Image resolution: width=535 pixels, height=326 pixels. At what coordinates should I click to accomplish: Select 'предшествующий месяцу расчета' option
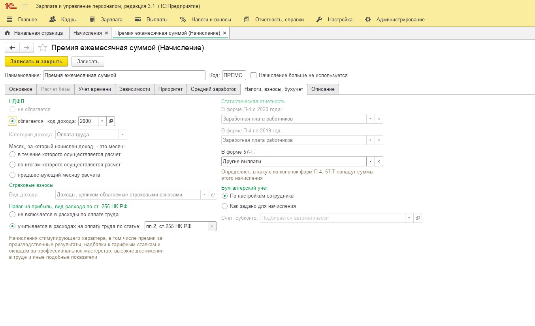(13, 175)
